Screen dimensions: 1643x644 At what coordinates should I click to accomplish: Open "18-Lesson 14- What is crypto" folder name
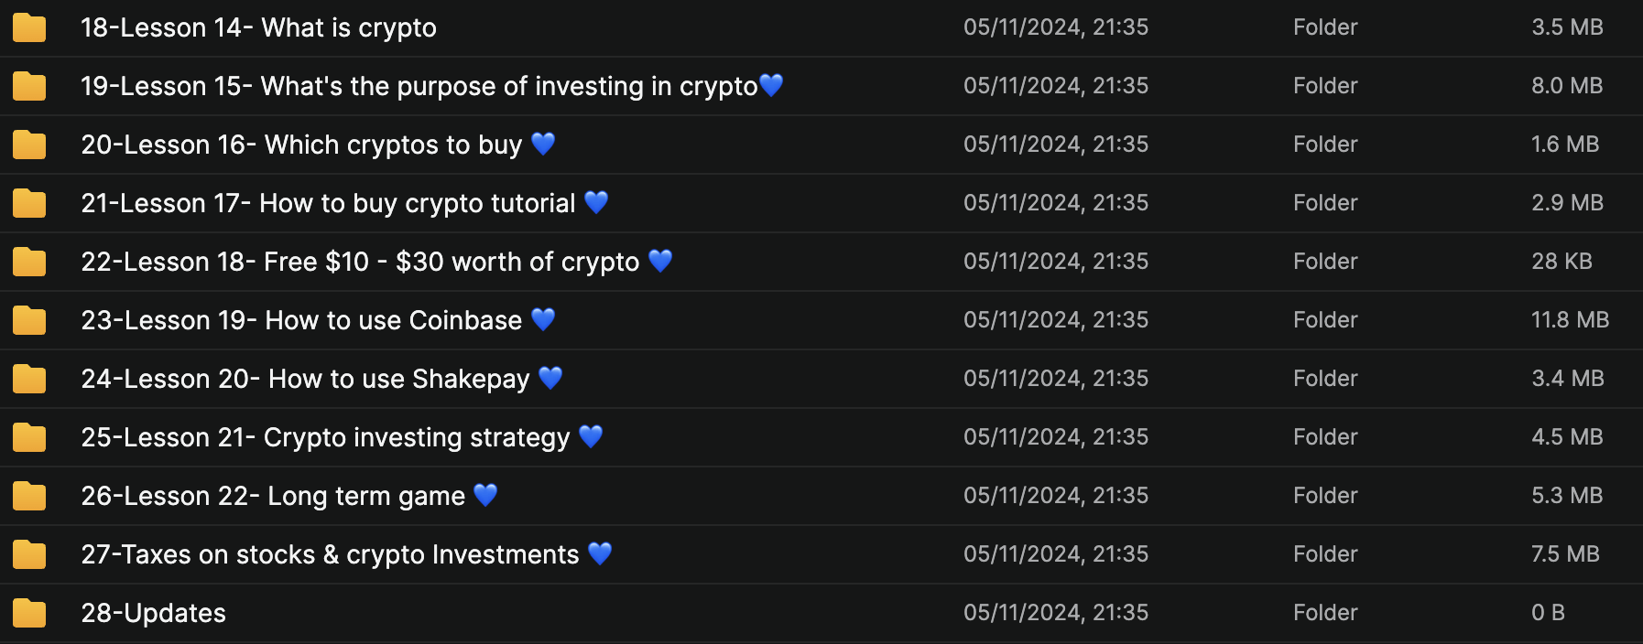tap(258, 27)
